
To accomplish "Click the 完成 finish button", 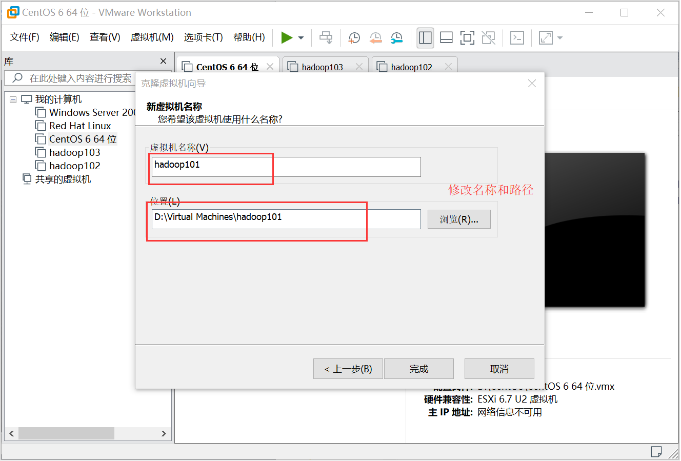I will pyautogui.click(x=419, y=369).
